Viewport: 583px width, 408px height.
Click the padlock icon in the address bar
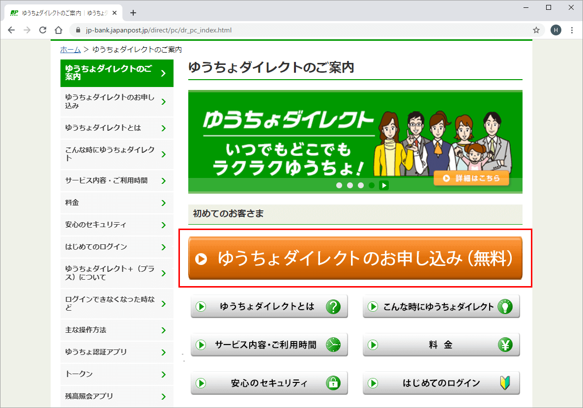[x=78, y=30]
